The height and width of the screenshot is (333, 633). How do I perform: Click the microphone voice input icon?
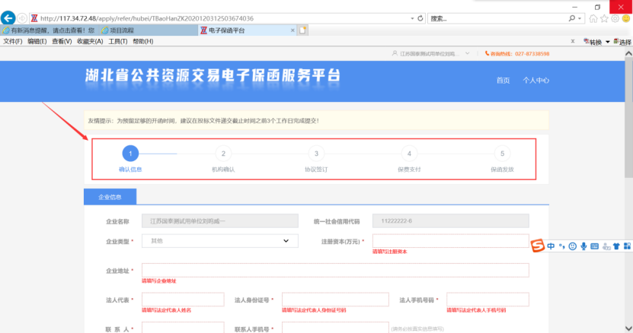click(583, 246)
